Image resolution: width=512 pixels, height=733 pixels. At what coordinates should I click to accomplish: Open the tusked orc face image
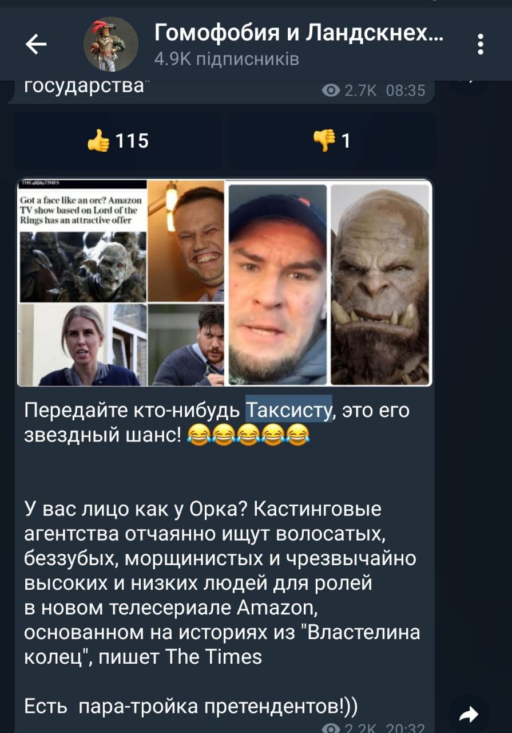[x=380, y=284]
